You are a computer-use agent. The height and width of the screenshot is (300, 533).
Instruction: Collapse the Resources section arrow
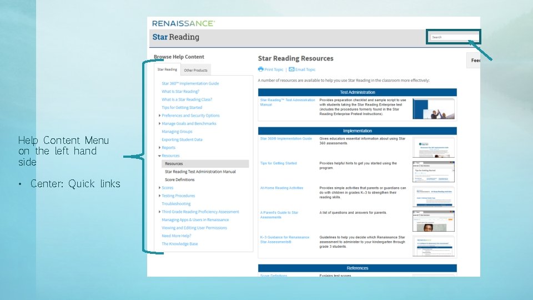pyautogui.click(x=159, y=156)
